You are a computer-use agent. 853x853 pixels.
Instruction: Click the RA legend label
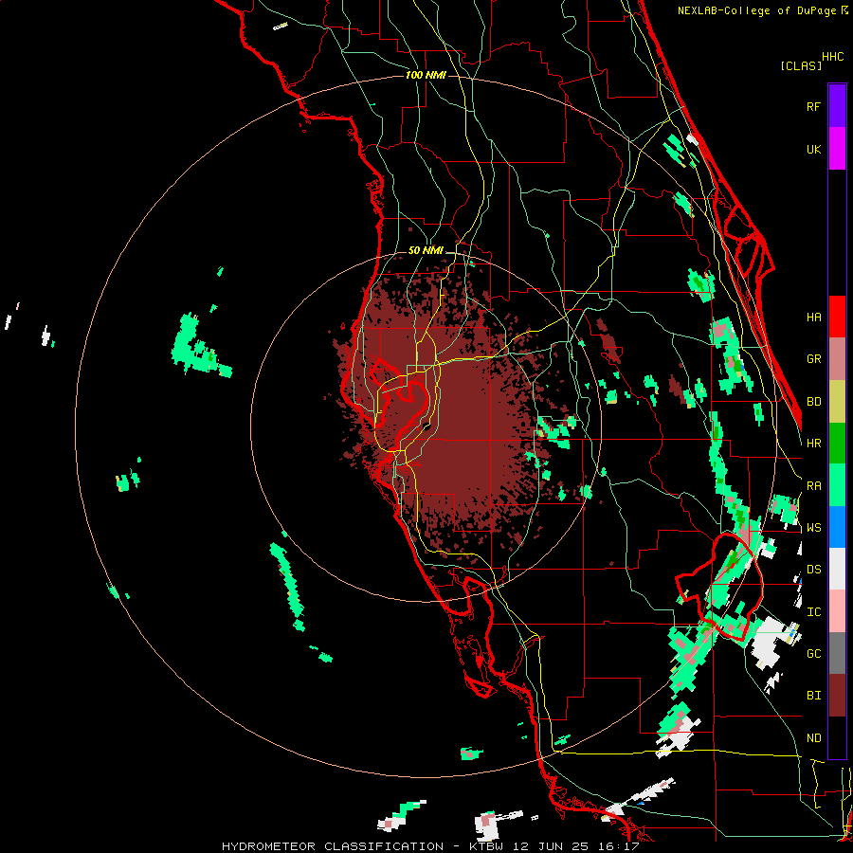pos(813,485)
